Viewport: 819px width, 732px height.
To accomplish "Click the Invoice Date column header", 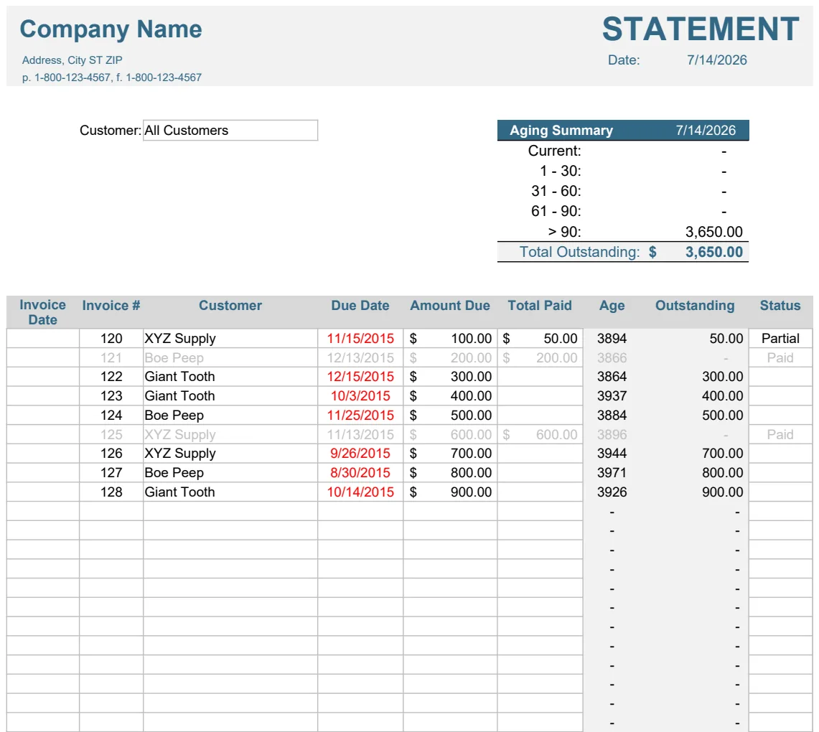I will coord(43,312).
